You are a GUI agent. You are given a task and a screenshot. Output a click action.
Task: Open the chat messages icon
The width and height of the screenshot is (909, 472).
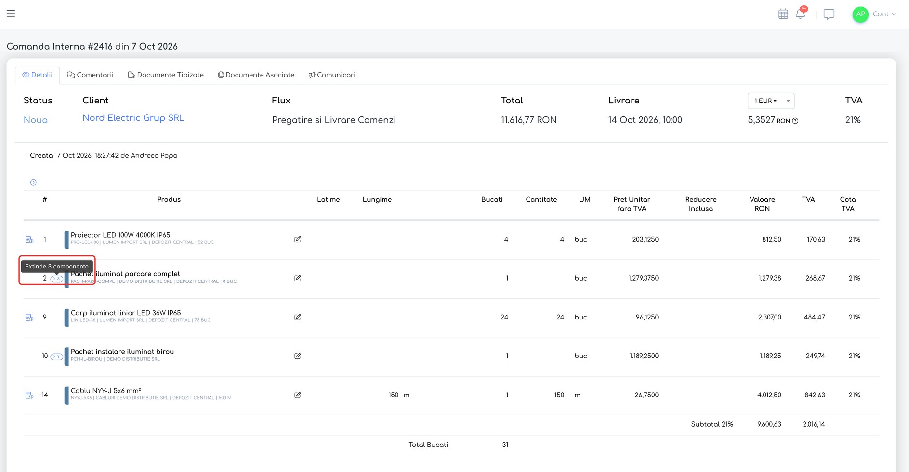coord(829,14)
